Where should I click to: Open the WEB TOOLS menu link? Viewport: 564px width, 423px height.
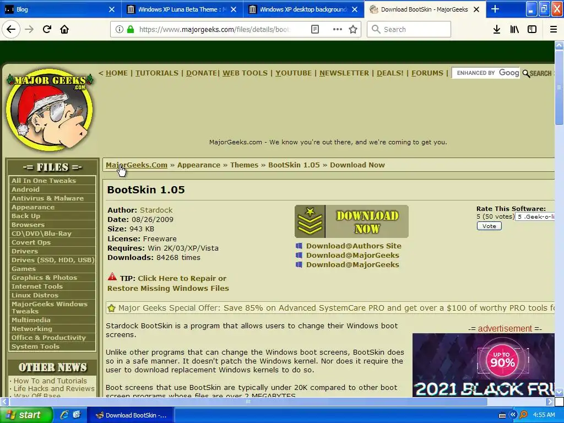pyautogui.click(x=245, y=73)
